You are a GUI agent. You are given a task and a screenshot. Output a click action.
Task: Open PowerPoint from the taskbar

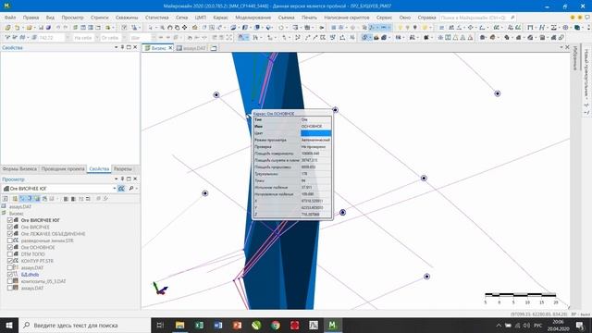(237, 325)
